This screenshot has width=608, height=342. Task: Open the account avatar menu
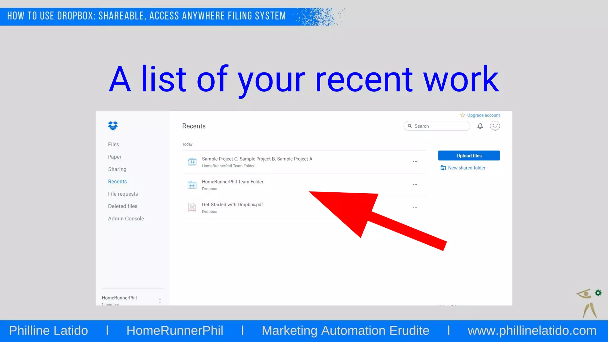495,126
